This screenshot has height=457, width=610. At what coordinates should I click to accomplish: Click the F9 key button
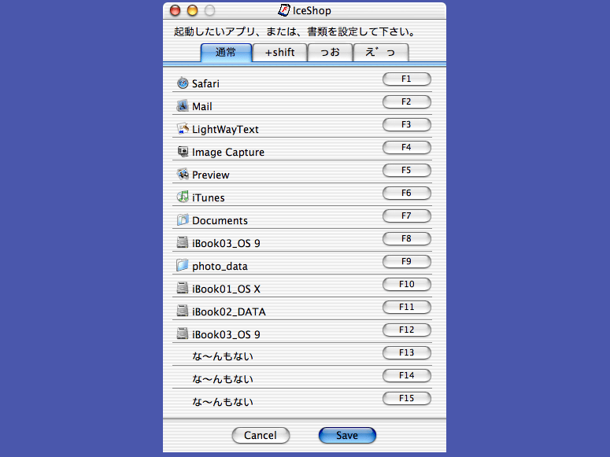pos(407,261)
